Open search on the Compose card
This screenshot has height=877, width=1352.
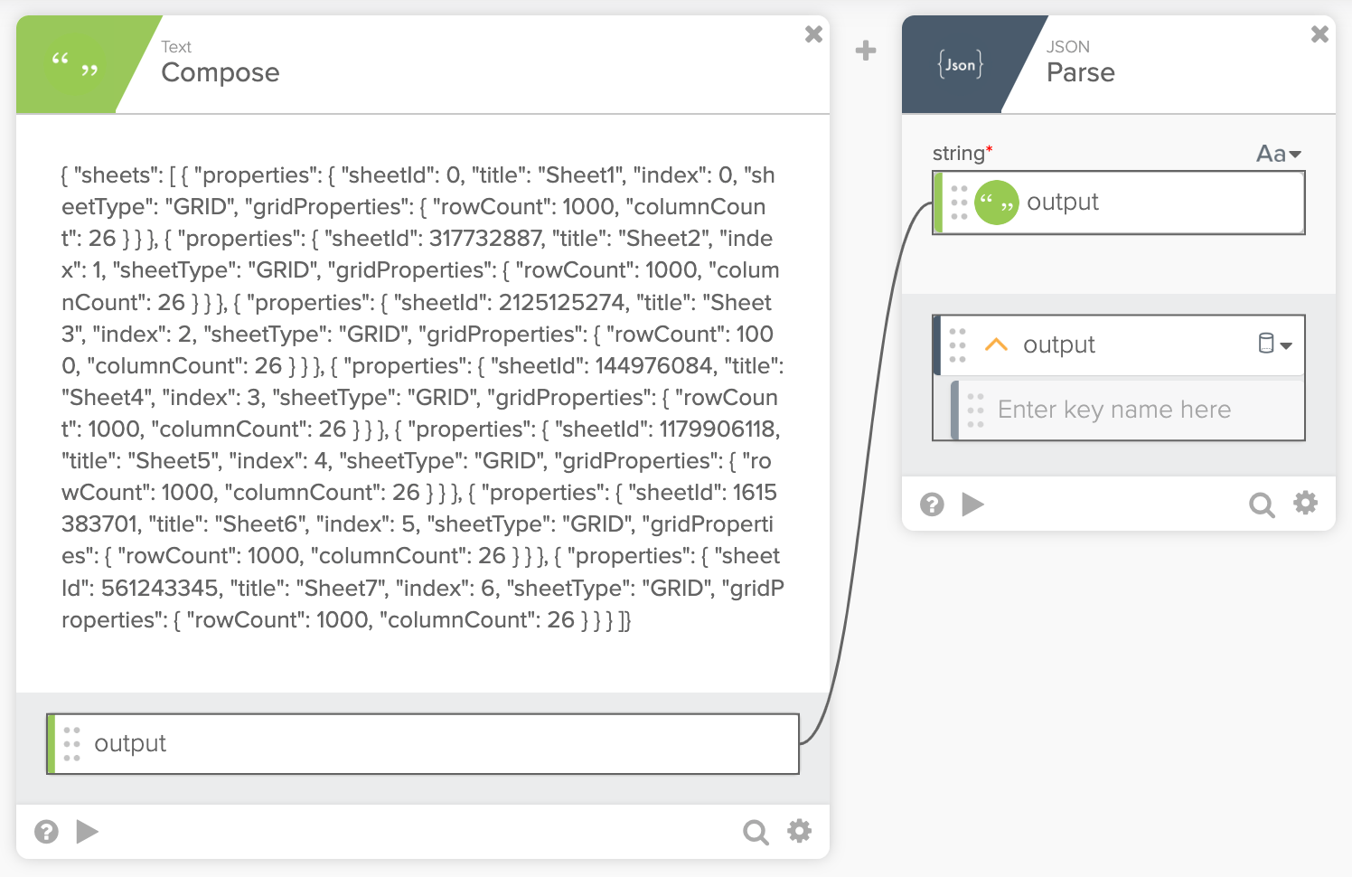(x=756, y=831)
